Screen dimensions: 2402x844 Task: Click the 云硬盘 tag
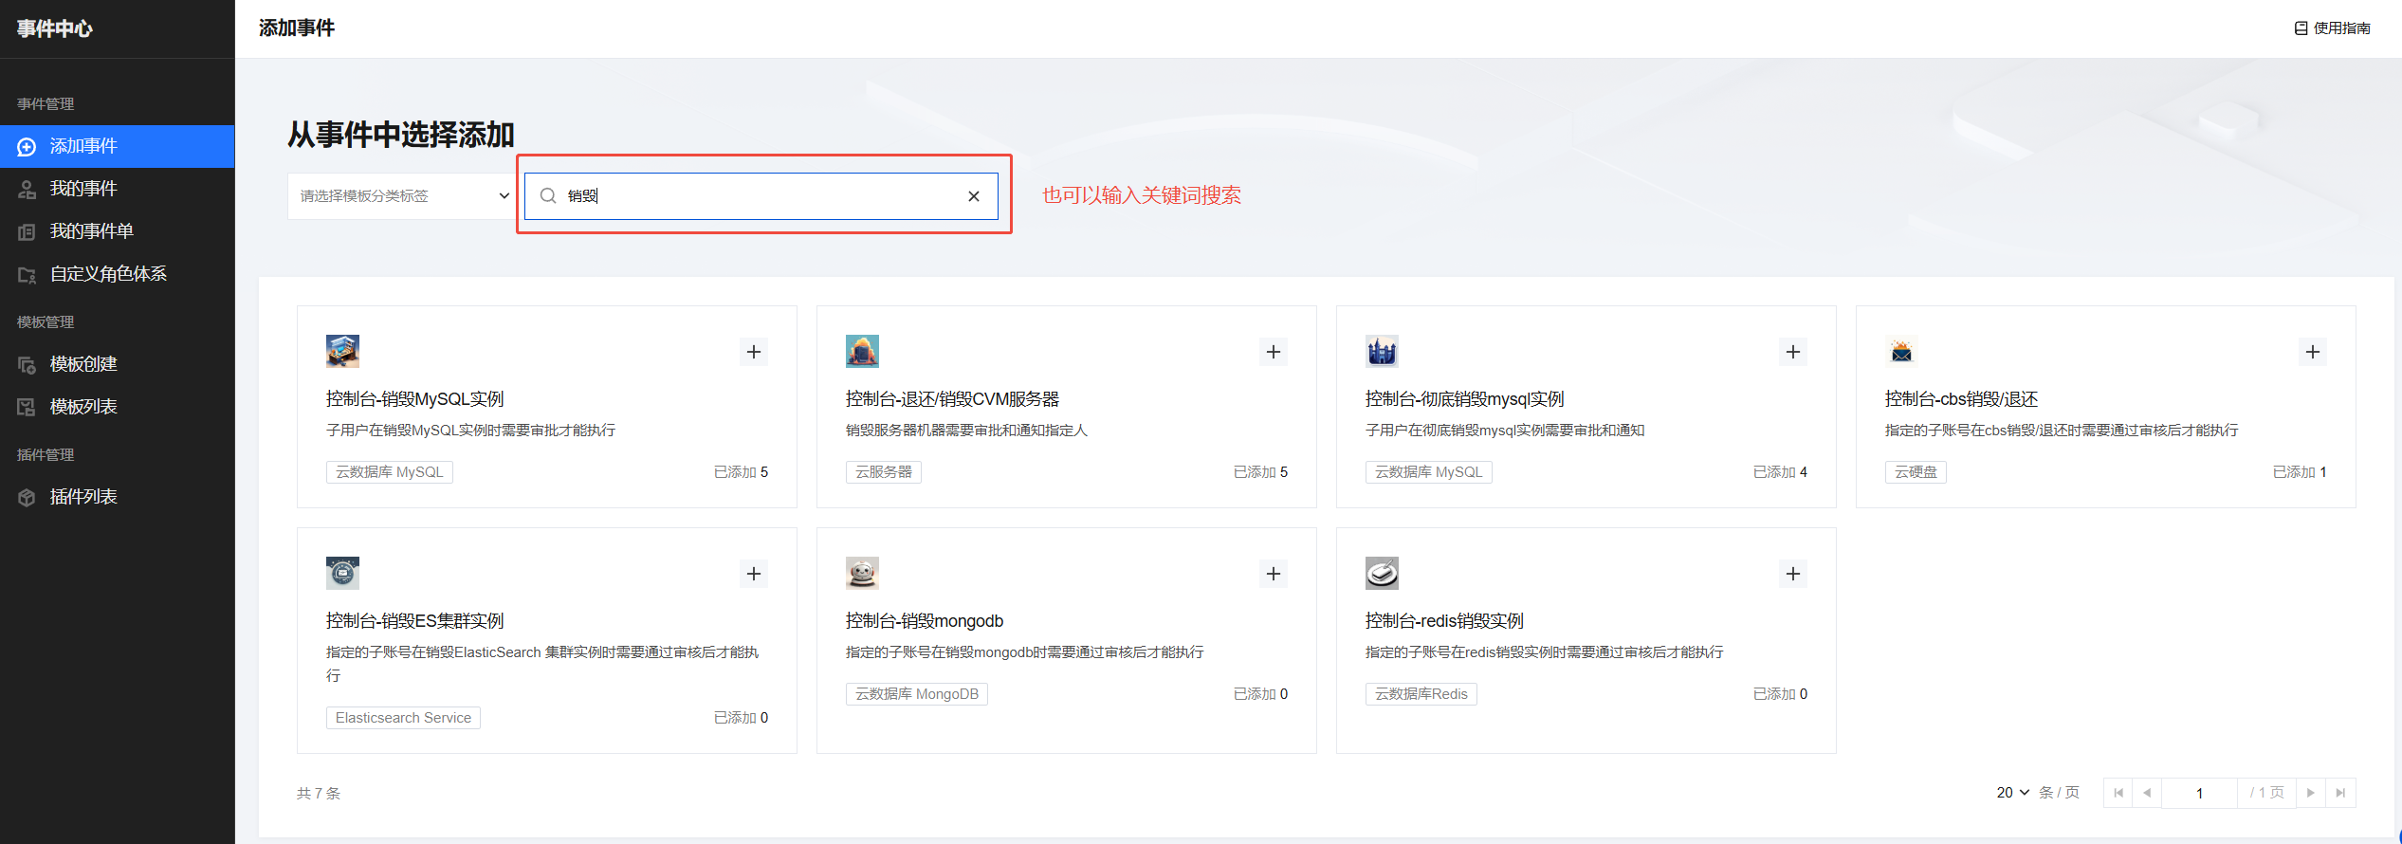(1916, 472)
